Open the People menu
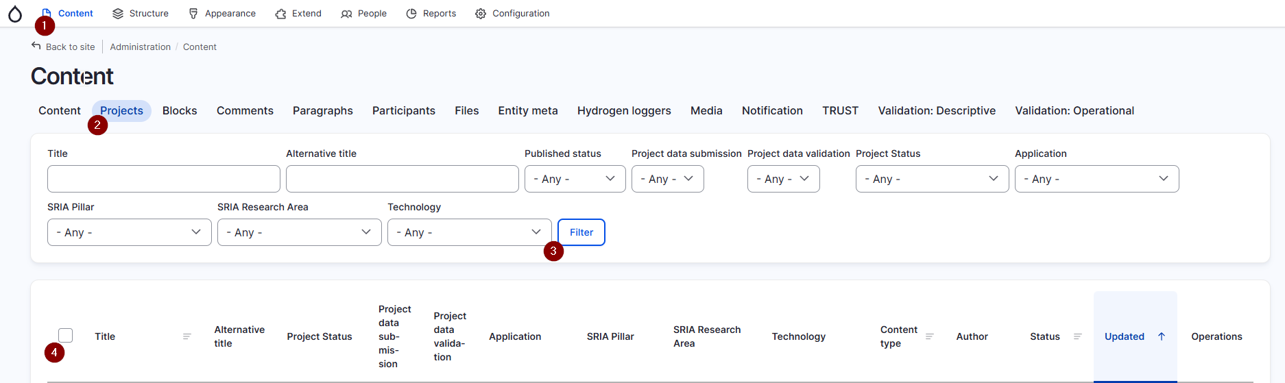The image size is (1285, 383). pyautogui.click(x=364, y=14)
